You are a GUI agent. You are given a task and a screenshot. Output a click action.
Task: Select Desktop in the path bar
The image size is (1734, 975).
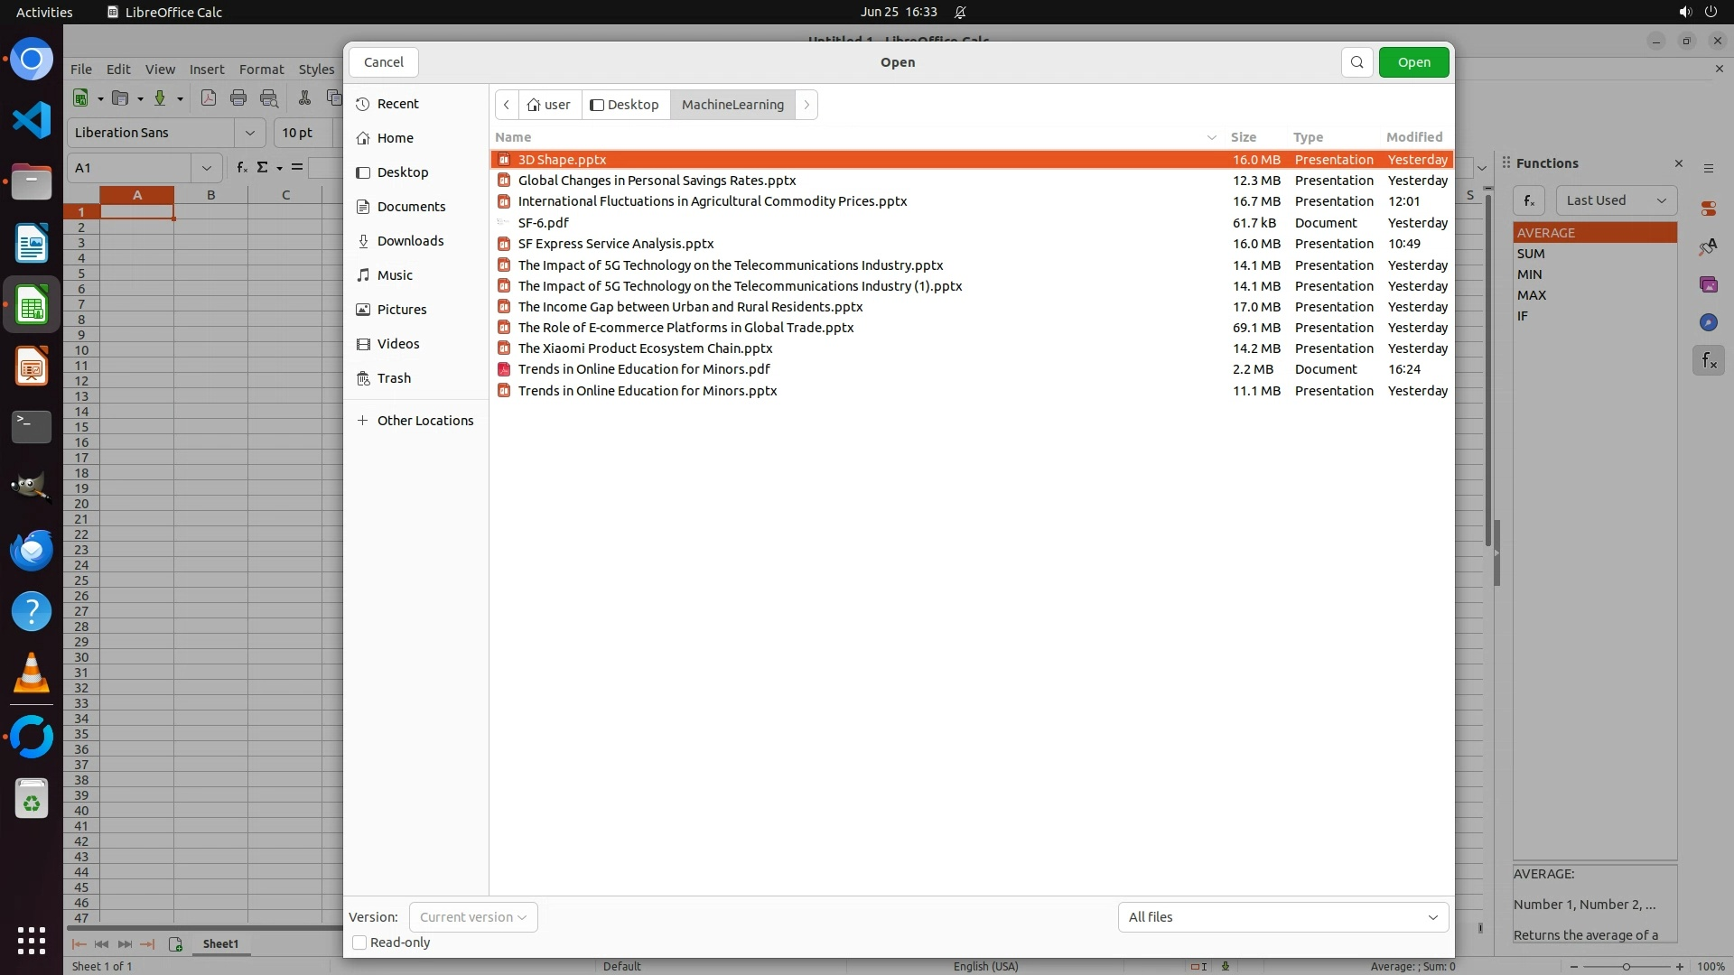625,105
